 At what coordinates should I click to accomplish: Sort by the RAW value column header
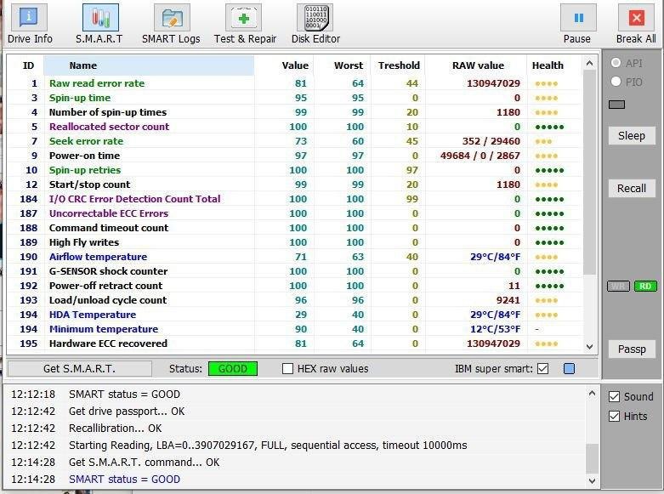(x=478, y=65)
